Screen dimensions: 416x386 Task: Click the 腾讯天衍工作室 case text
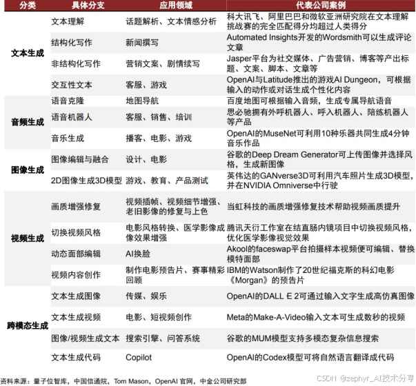click(x=320, y=232)
